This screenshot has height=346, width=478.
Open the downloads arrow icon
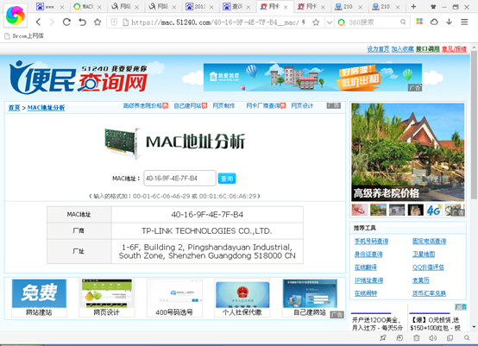(449, 22)
